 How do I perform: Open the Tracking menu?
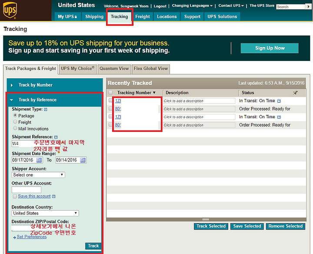[x=120, y=17]
